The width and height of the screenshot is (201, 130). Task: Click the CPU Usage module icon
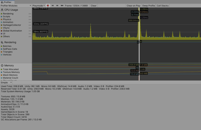coord(2,10)
